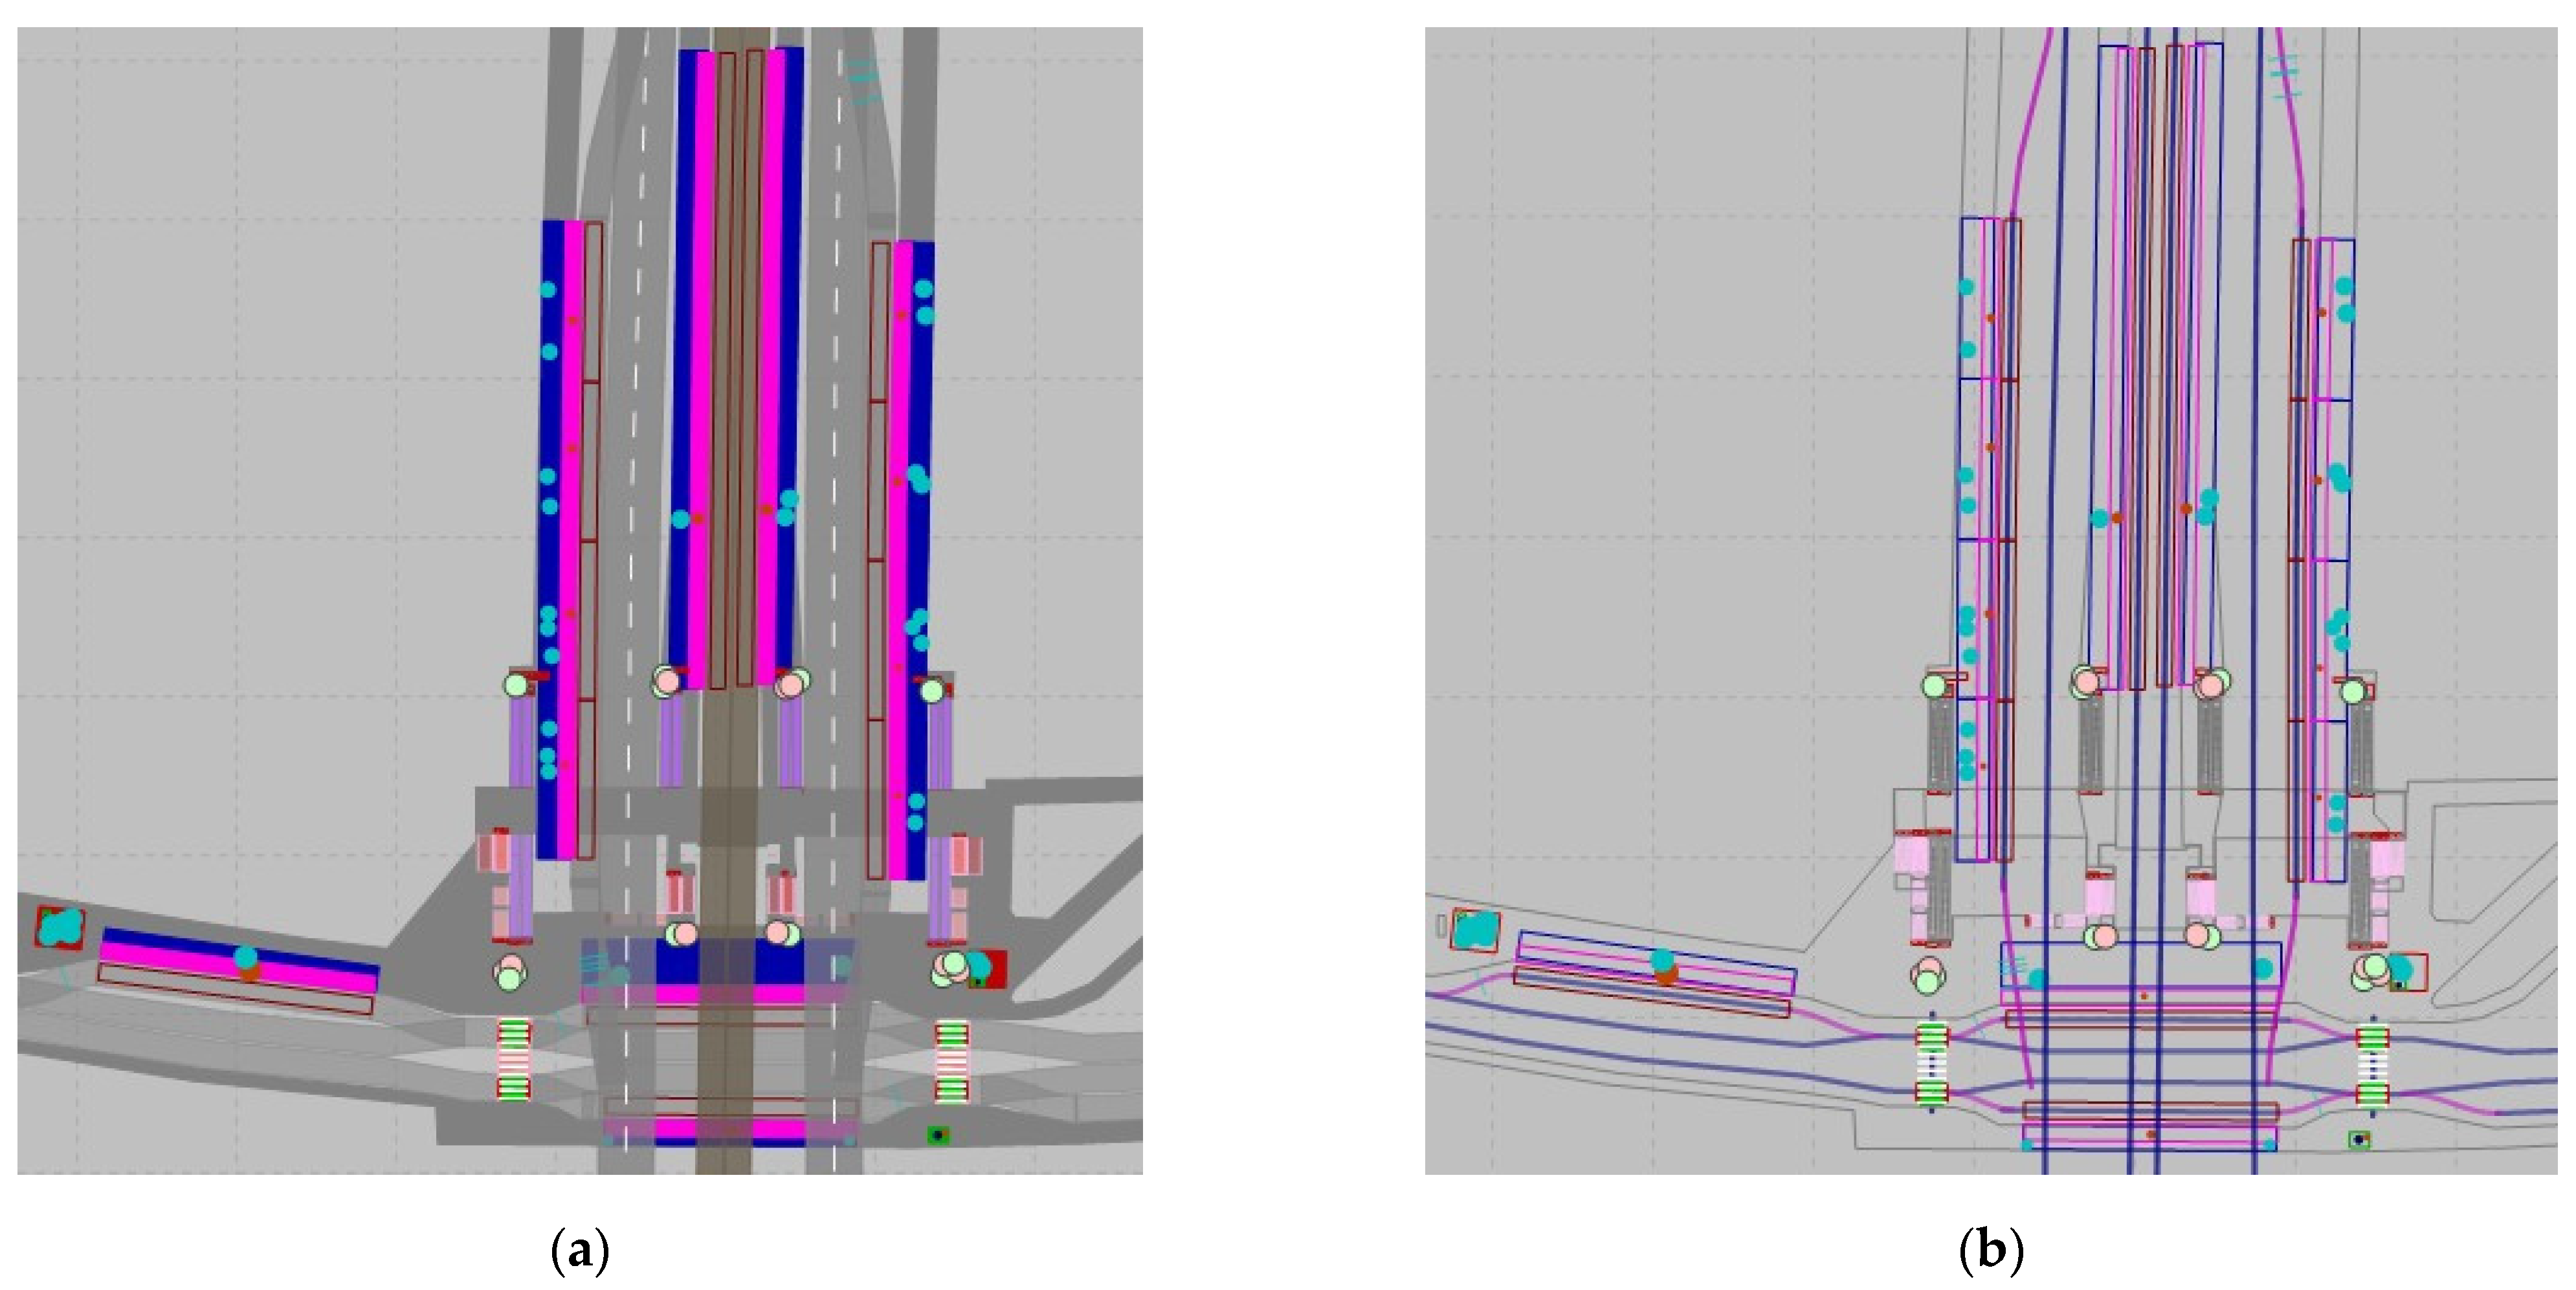Screen dimensions: 2576x1290
Task: Select left signalized crosswalk in panel (b)
Action: pos(1932,1065)
